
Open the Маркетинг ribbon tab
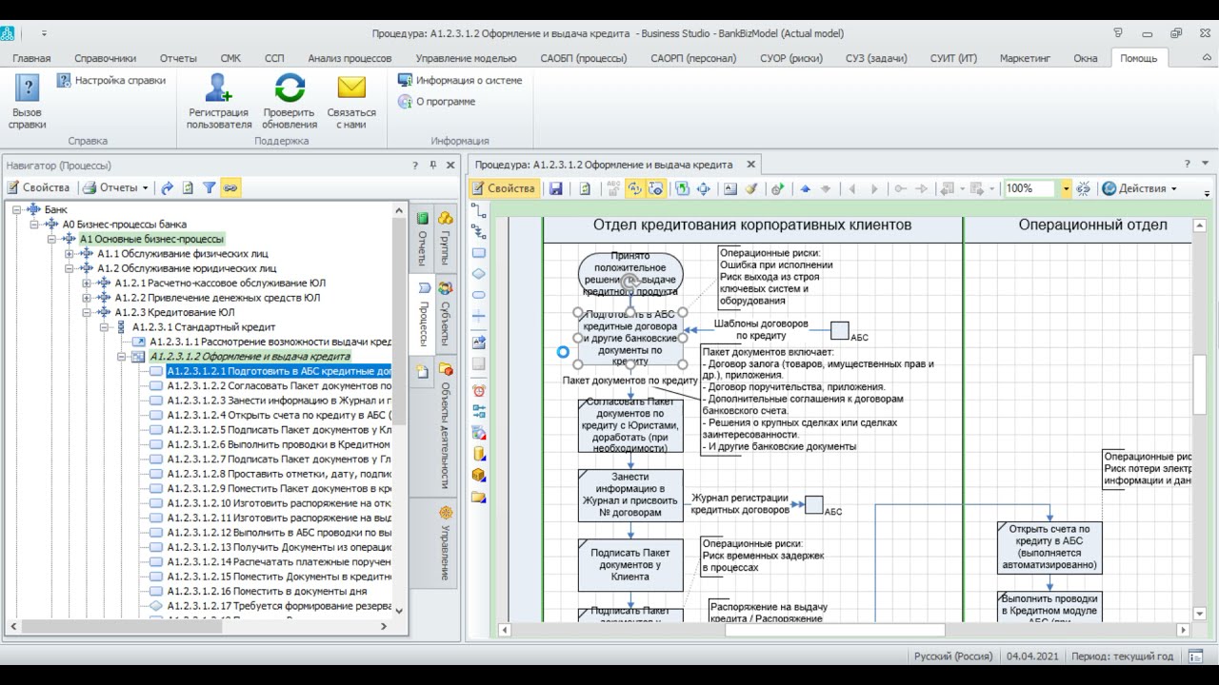click(1025, 58)
